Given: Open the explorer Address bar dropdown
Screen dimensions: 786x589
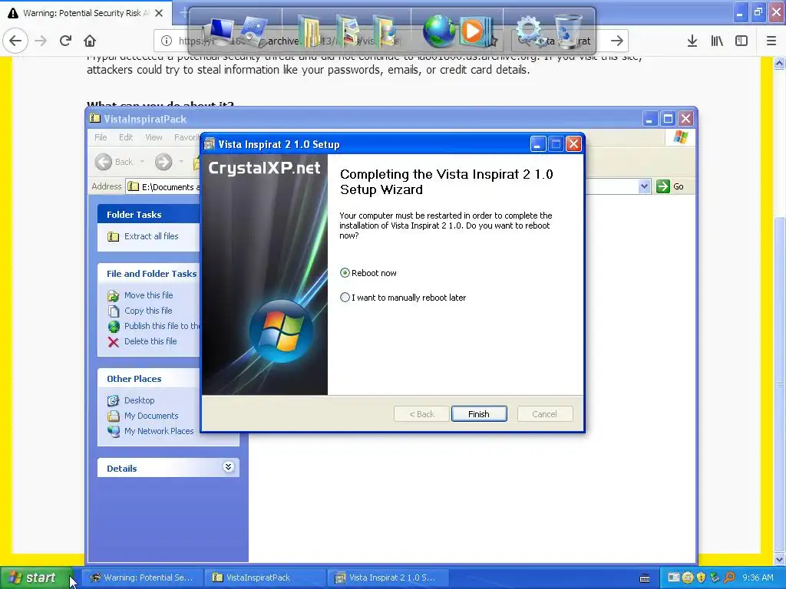Looking at the screenshot, I should point(644,186).
